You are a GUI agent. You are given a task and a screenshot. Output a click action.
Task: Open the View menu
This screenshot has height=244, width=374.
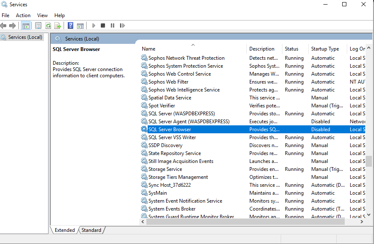click(x=42, y=15)
